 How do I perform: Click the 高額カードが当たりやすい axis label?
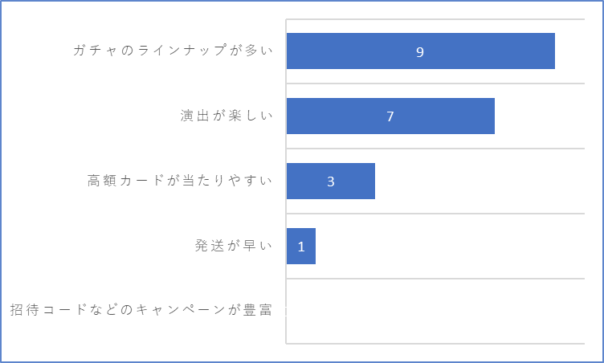(x=180, y=181)
